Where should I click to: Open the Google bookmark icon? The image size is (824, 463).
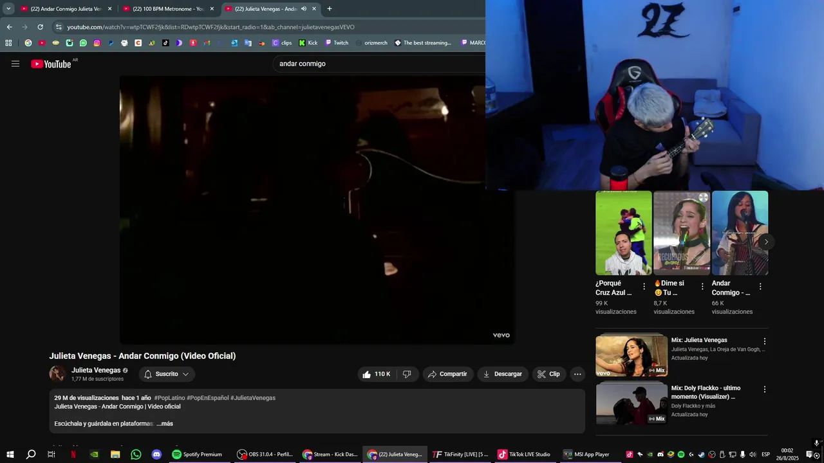click(28, 43)
